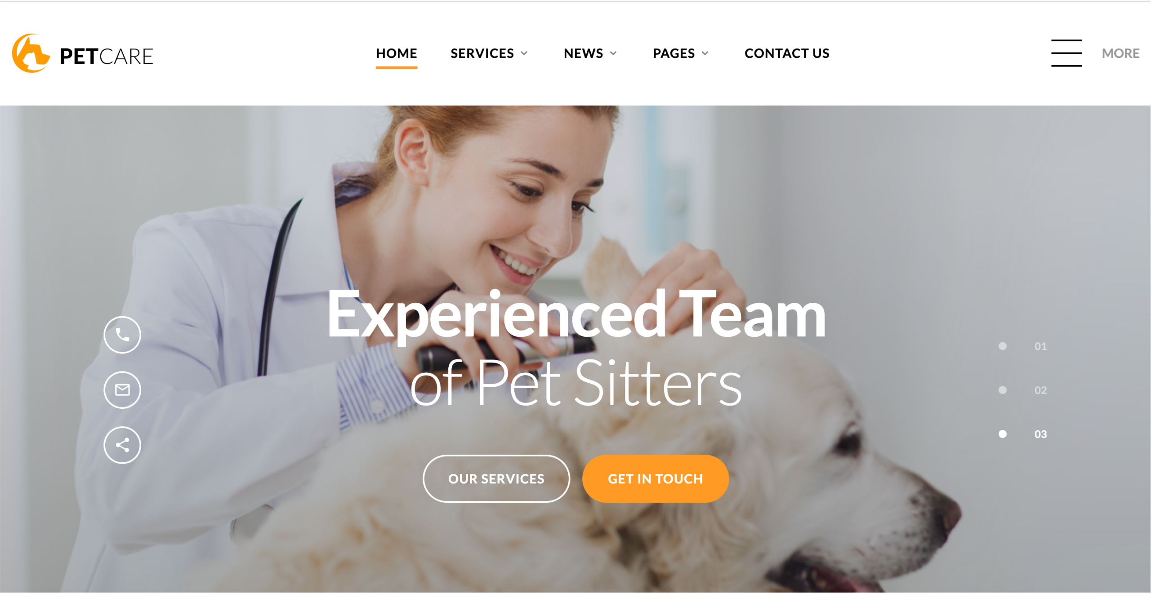Click the share icon in circle
The image size is (1151, 593).
(x=122, y=445)
